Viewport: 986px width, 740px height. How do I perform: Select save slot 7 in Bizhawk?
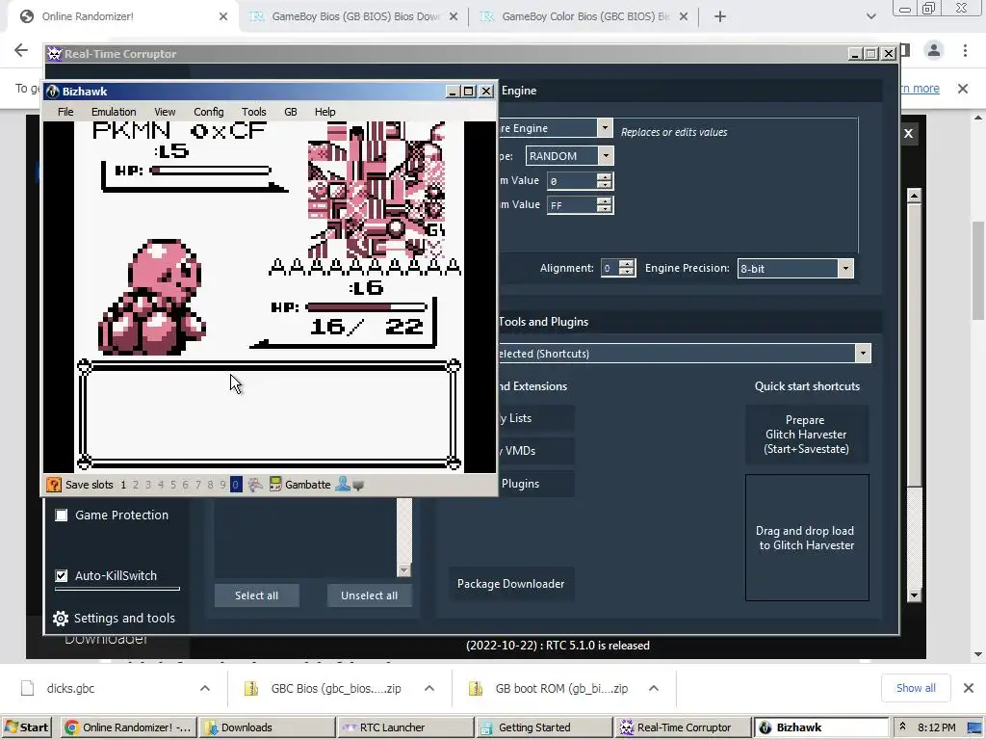point(198,486)
